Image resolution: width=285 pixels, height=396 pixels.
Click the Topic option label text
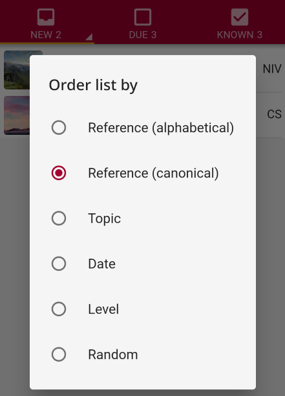tap(105, 218)
